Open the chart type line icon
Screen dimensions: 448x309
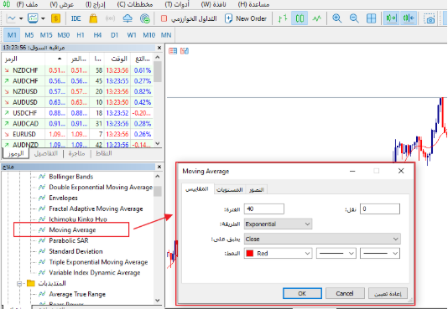(x=12, y=18)
